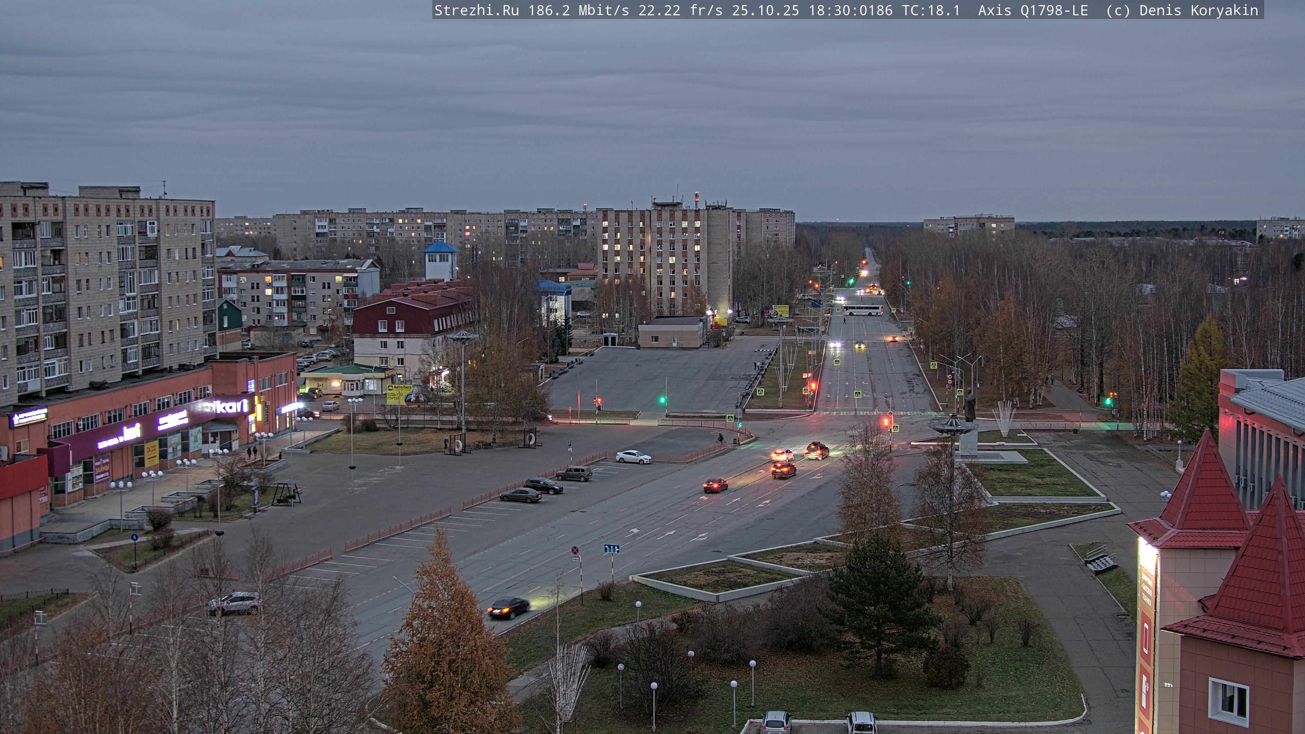
Task: Click the red traffic light at intersection
Action: click(886, 421)
